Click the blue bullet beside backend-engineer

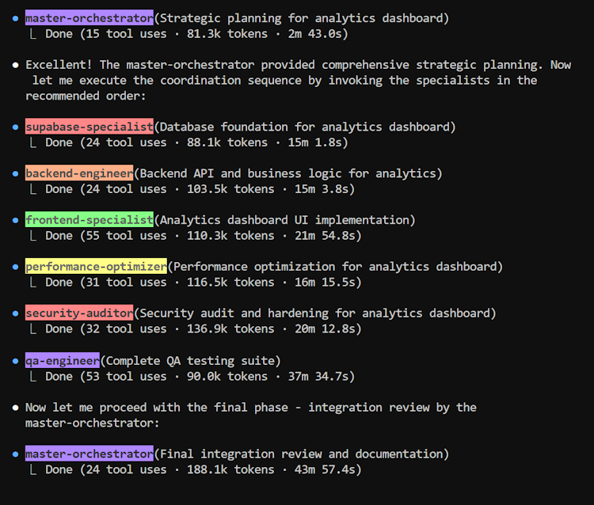pos(15,174)
